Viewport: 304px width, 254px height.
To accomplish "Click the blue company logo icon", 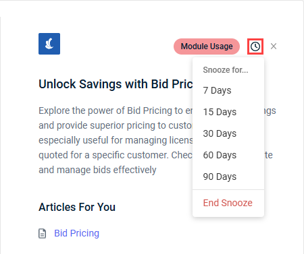I will point(49,44).
